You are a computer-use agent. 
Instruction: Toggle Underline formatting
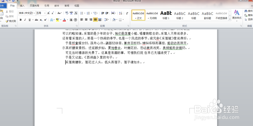(x=30, y=20)
